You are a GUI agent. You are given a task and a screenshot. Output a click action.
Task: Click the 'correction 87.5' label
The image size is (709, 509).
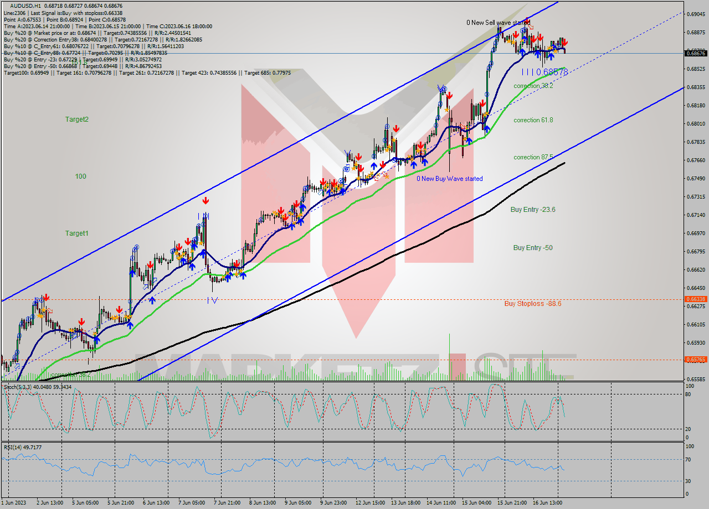coord(533,157)
